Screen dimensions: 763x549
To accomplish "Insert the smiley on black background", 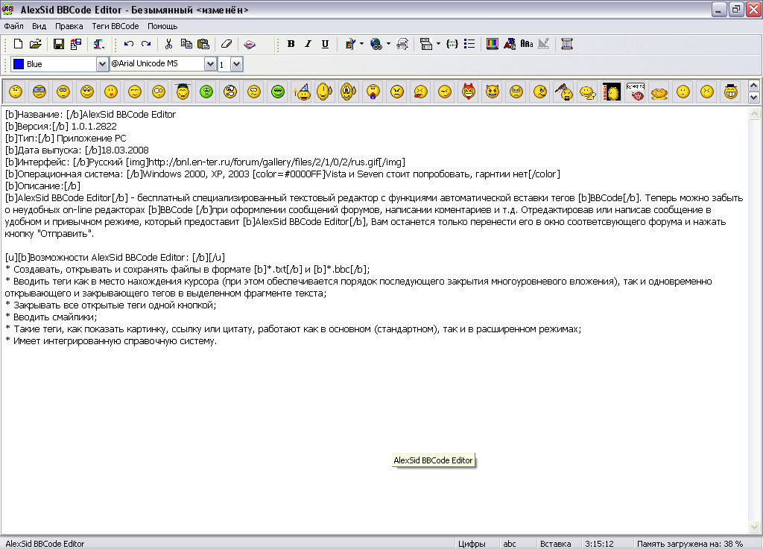I will tap(612, 92).
